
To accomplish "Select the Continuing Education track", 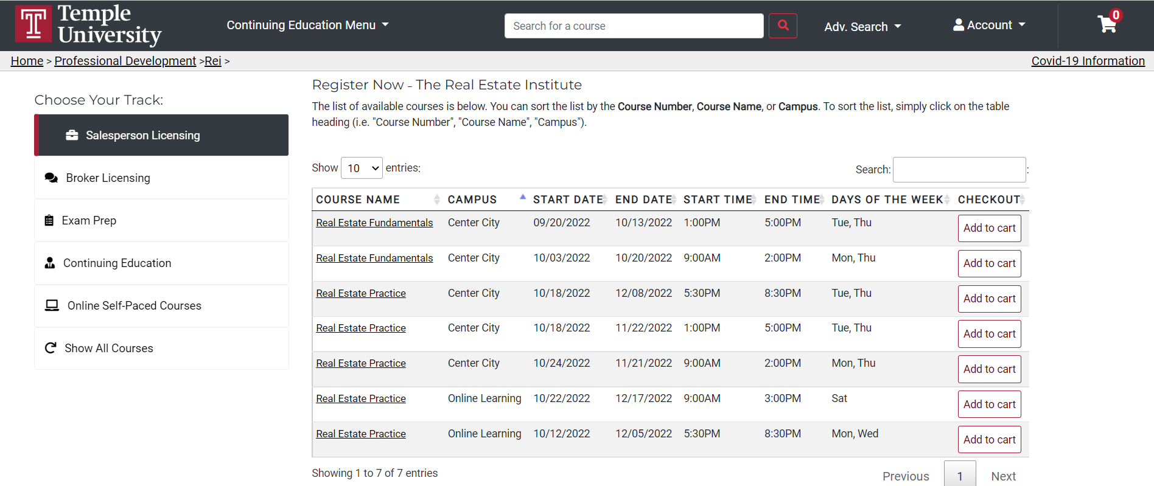I will pyautogui.click(x=161, y=263).
